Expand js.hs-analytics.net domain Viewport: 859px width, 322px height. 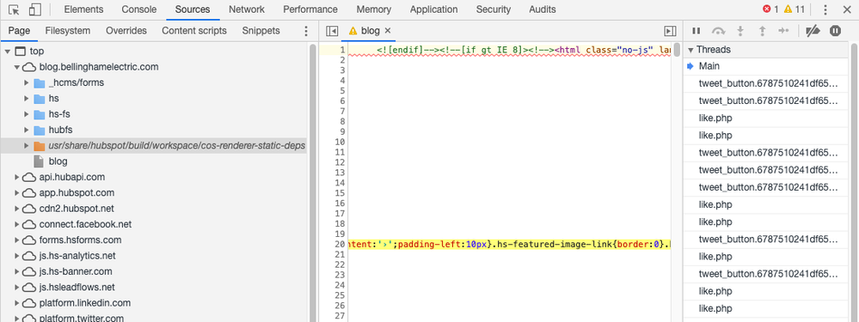(x=17, y=257)
